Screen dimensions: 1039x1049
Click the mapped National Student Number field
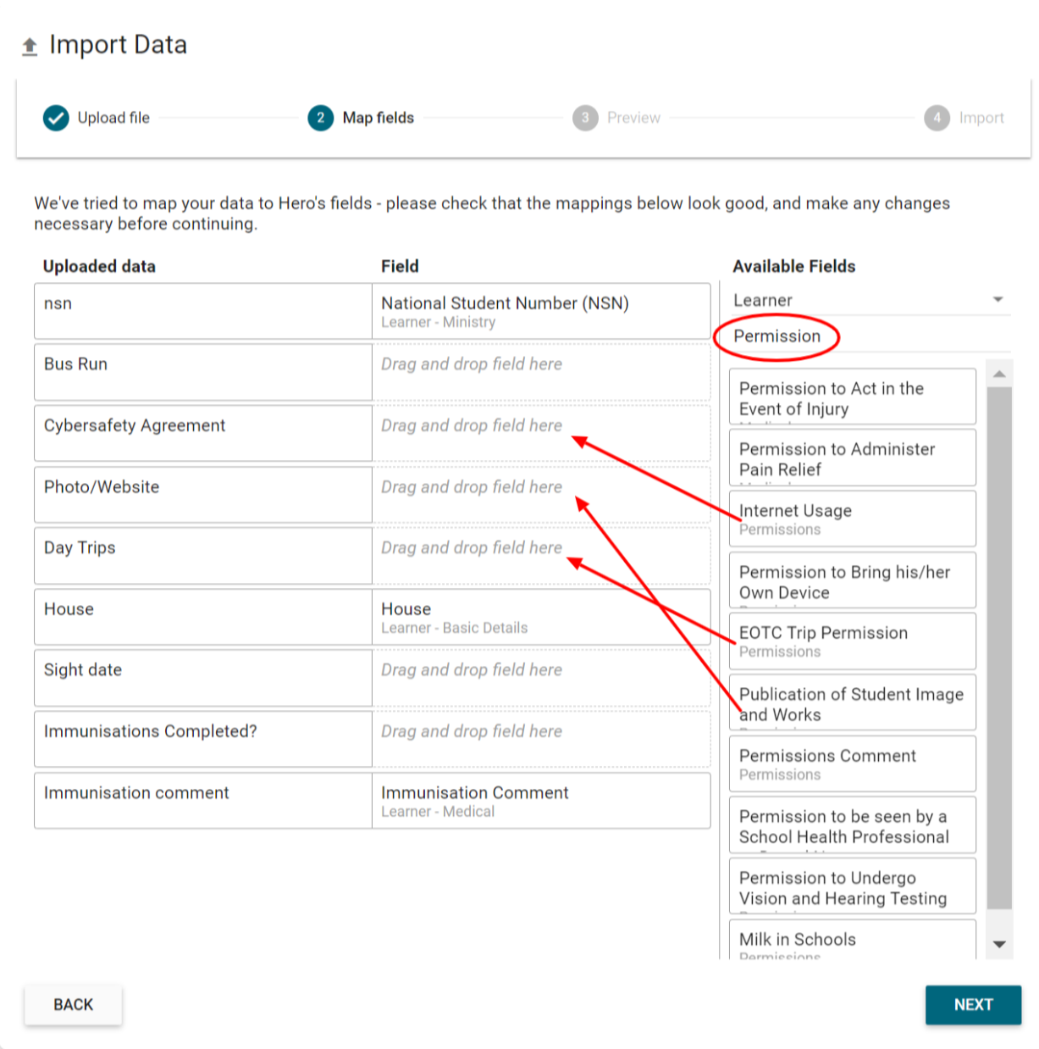[x=540, y=311]
